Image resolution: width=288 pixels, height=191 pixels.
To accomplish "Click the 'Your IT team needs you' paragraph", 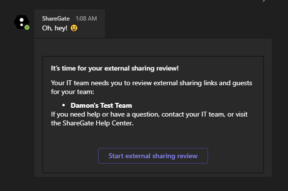I will pyautogui.click(x=152, y=88).
